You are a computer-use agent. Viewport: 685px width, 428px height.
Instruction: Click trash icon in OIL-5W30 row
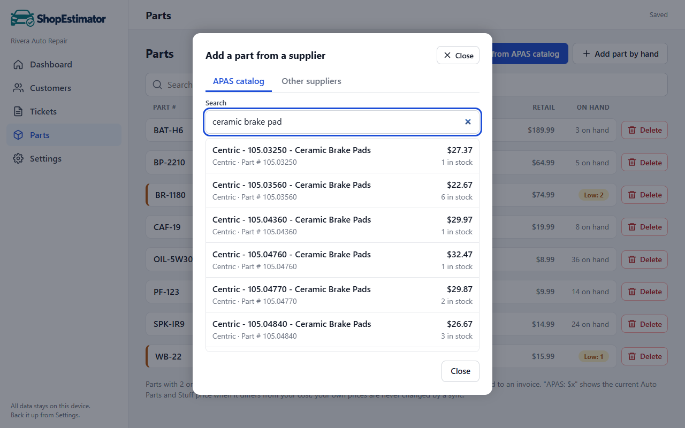[x=632, y=259]
